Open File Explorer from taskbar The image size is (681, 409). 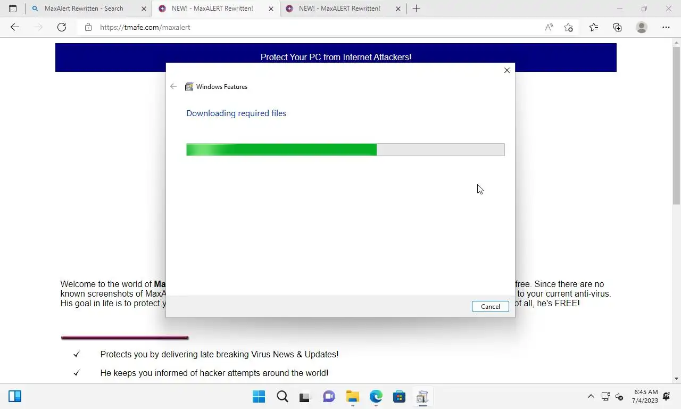353,396
